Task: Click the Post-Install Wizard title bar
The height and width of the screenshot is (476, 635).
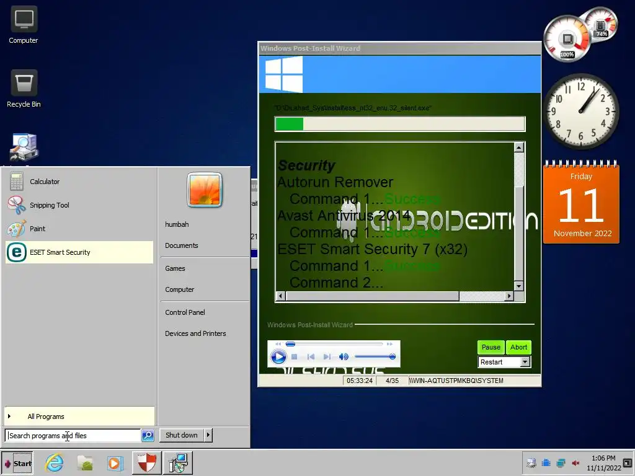Action: 399,48
